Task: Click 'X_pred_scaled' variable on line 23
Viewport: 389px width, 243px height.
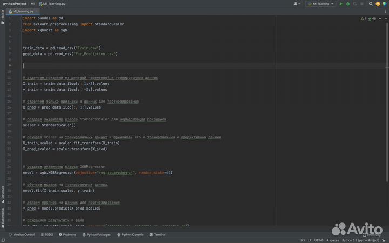Action: (x=37, y=149)
